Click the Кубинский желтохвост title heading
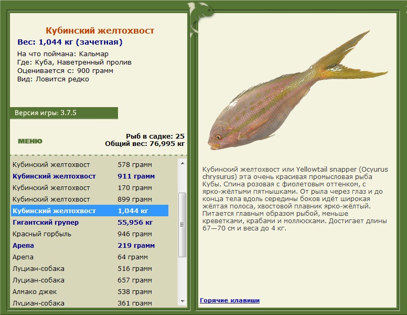 coord(100,30)
